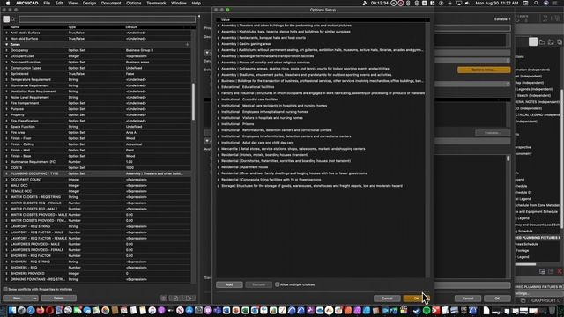Launch Finder from the Dock
The image size is (564, 317).
click(11, 310)
